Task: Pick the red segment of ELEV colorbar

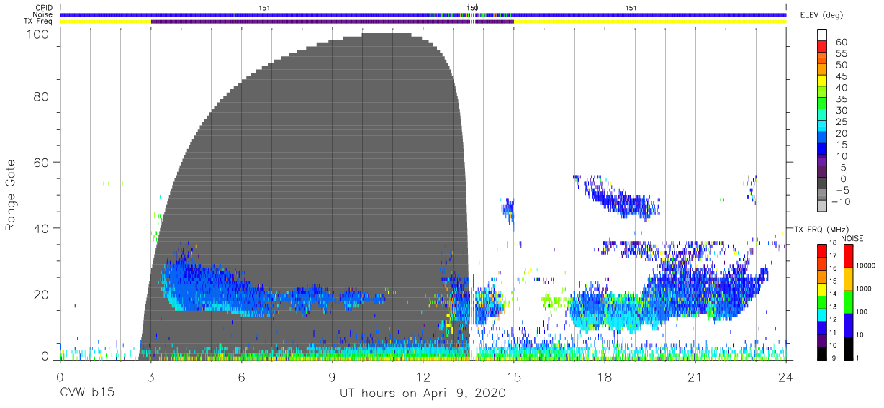Action: pyautogui.click(x=824, y=46)
